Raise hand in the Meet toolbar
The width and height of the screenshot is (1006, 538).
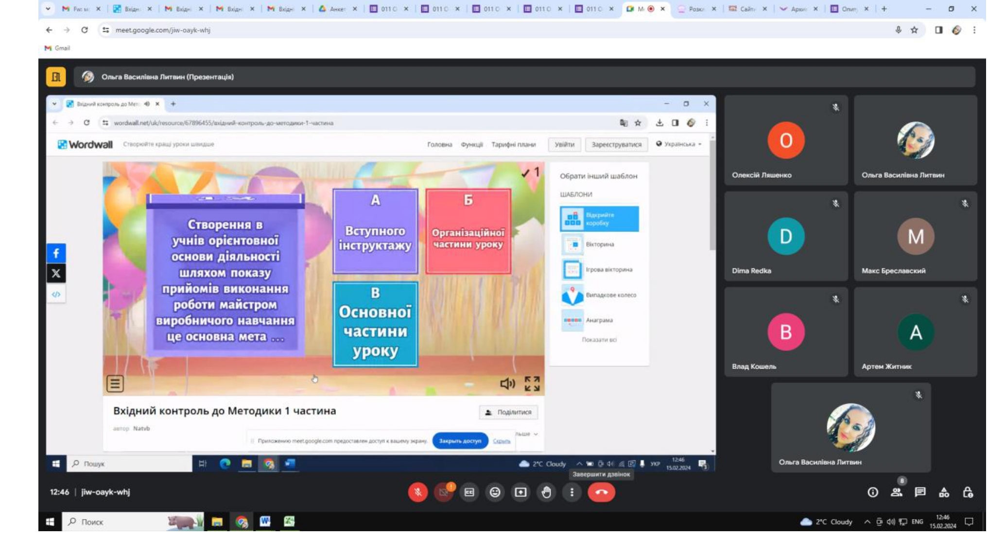546,492
